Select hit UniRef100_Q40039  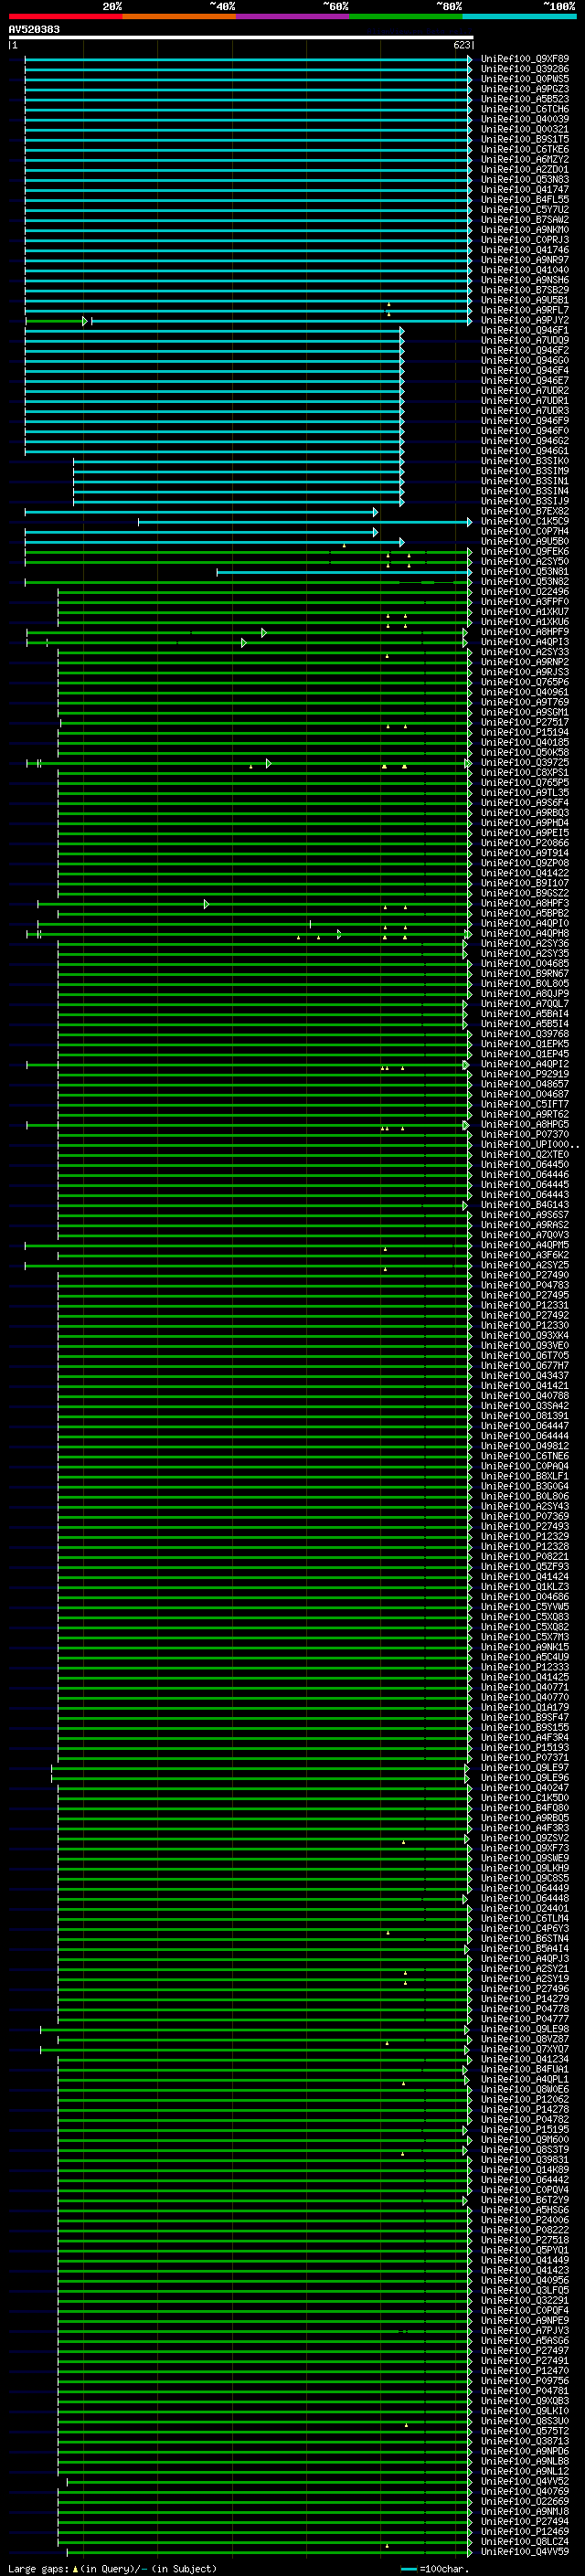click(x=525, y=119)
